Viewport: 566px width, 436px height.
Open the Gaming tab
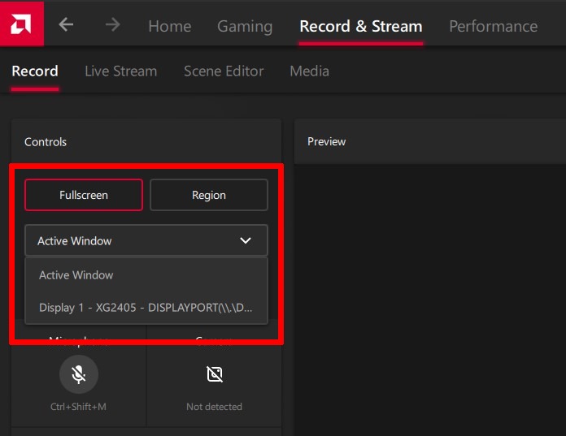pyautogui.click(x=245, y=26)
